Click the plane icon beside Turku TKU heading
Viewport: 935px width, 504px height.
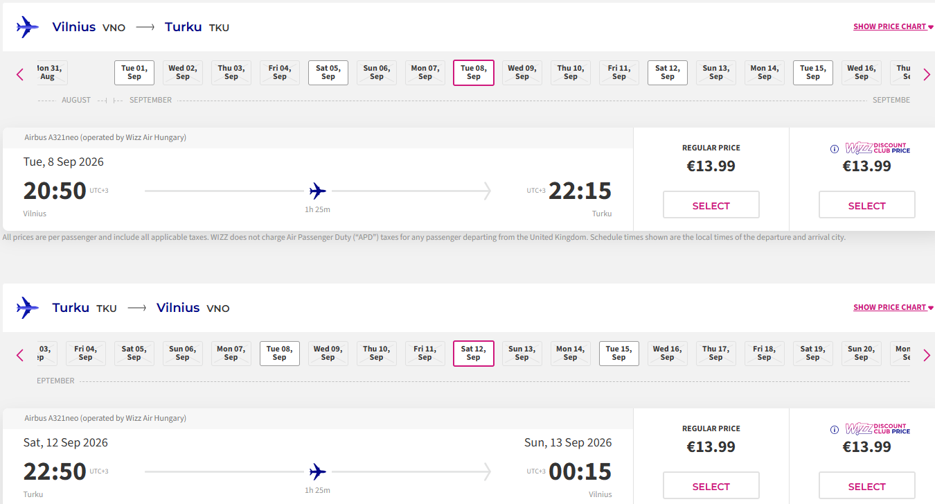[x=28, y=308]
